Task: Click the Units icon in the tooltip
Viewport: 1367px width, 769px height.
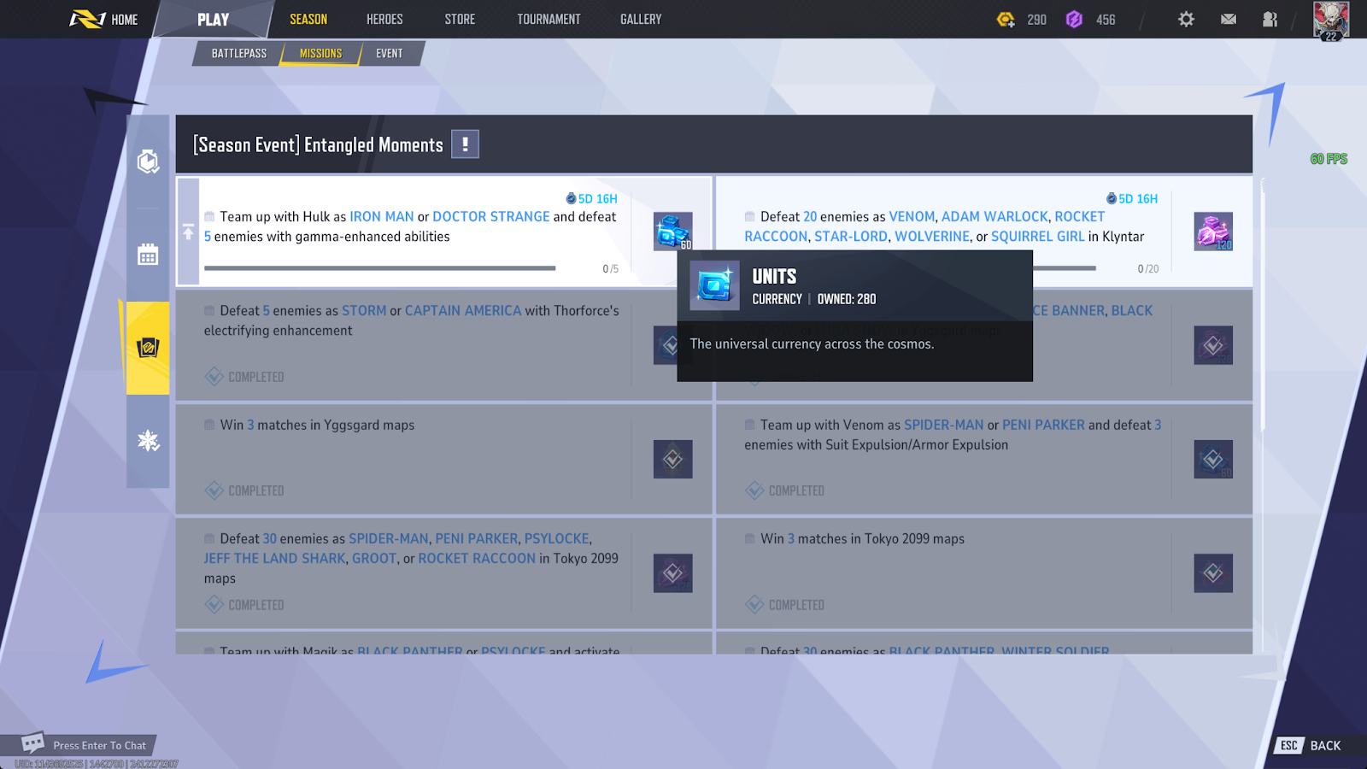Action: (714, 285)
